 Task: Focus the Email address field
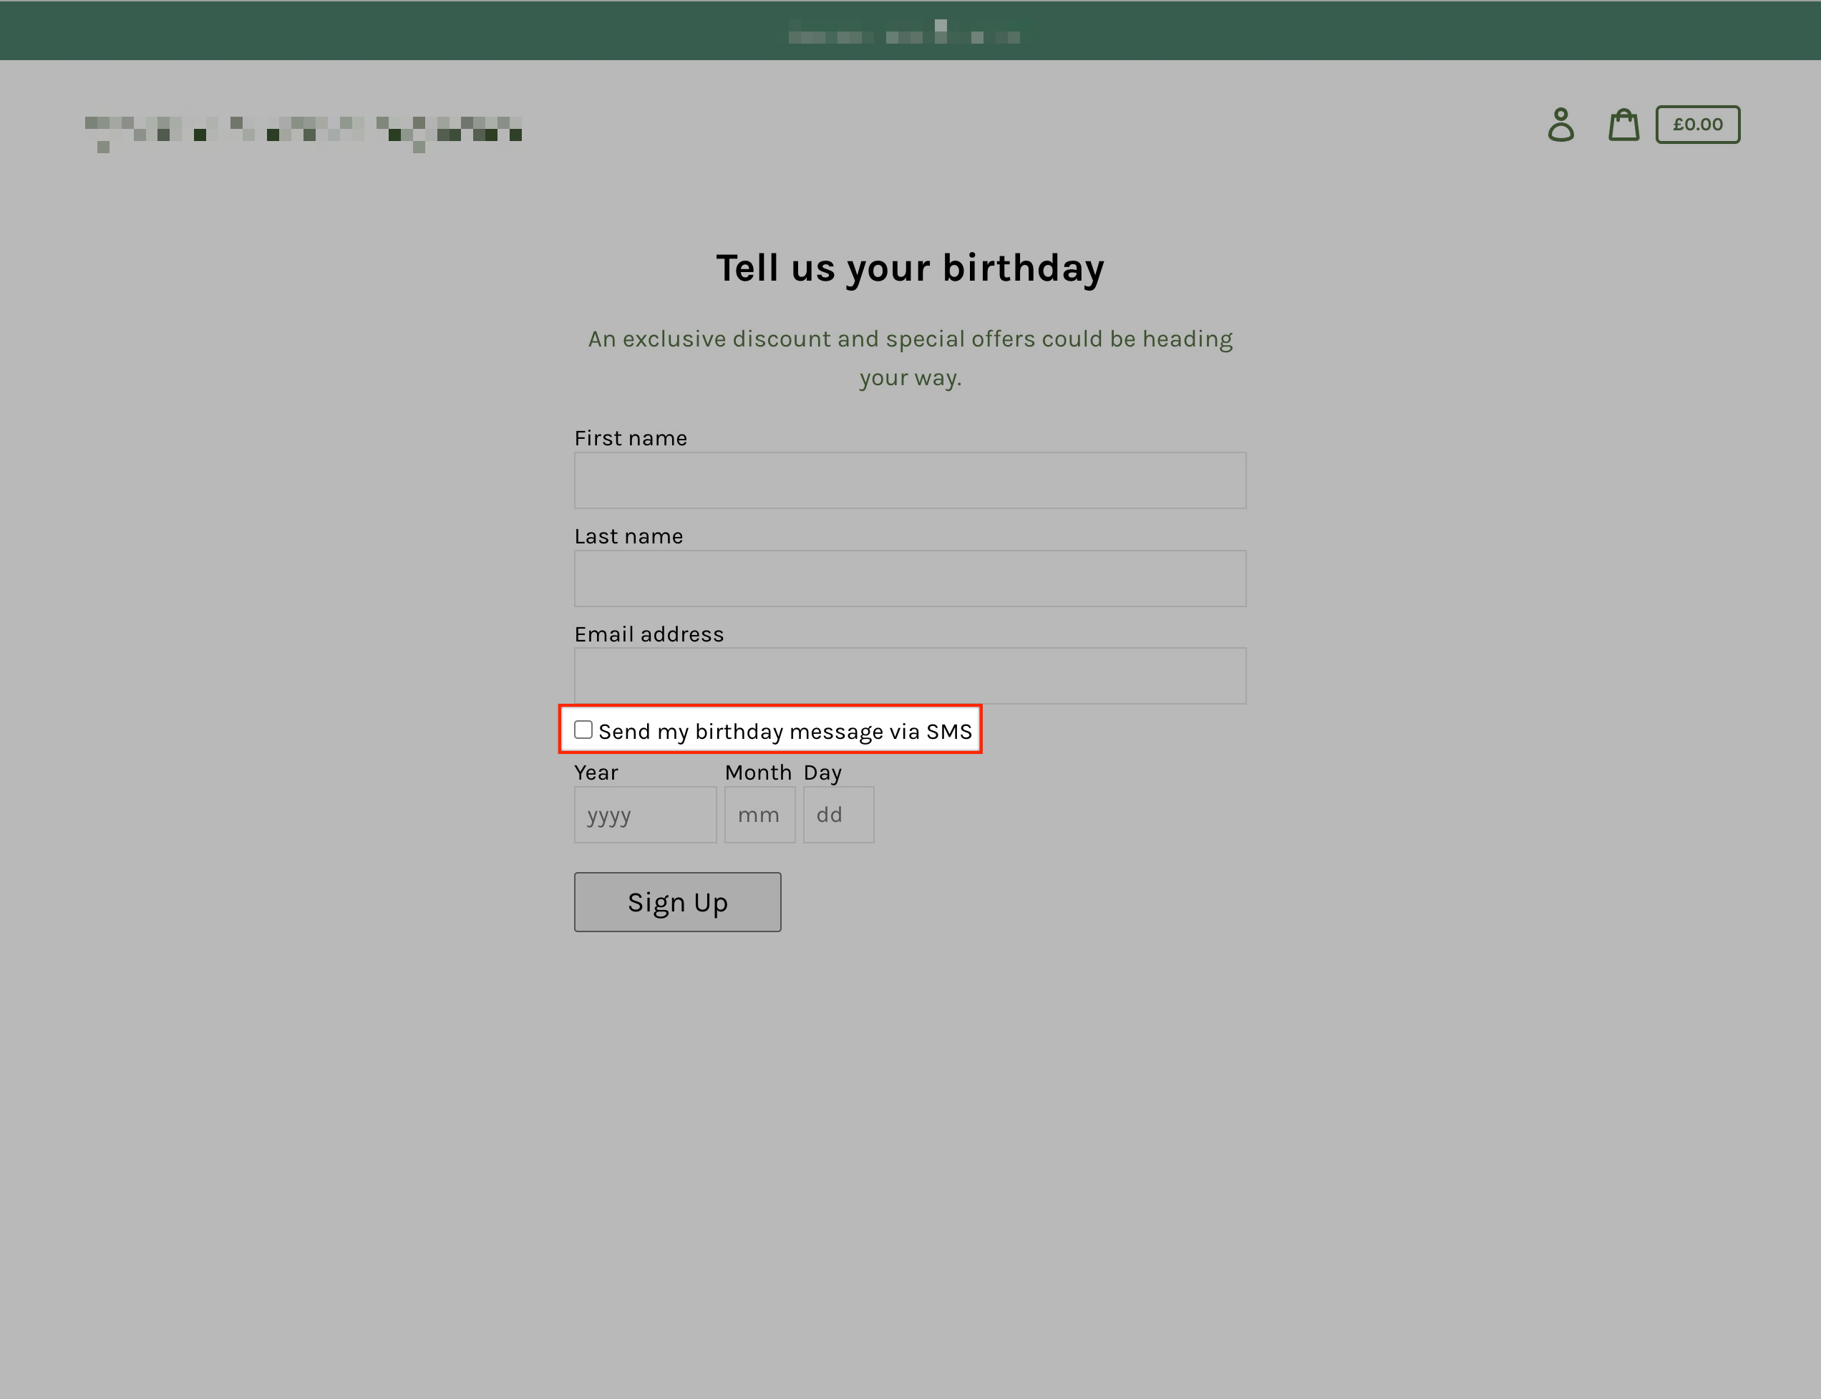click(909, 676)
